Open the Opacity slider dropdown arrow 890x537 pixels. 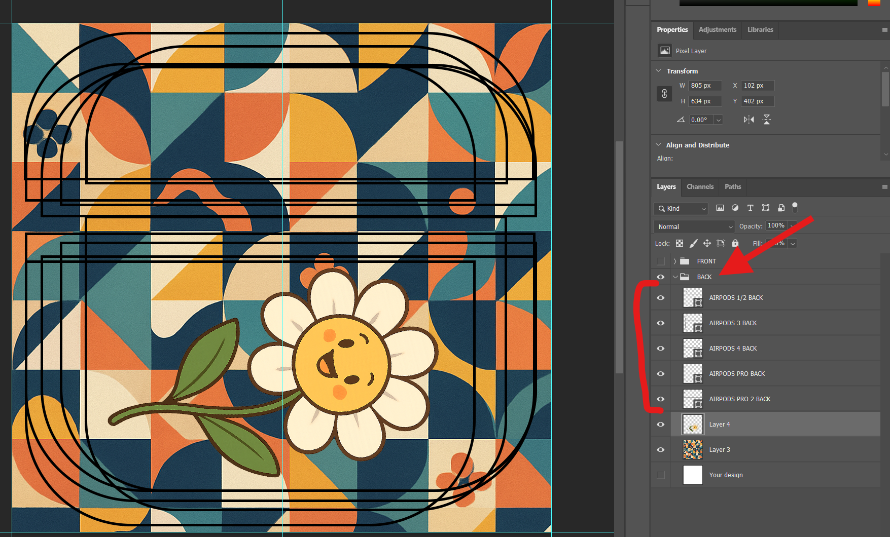coord(792,226)
